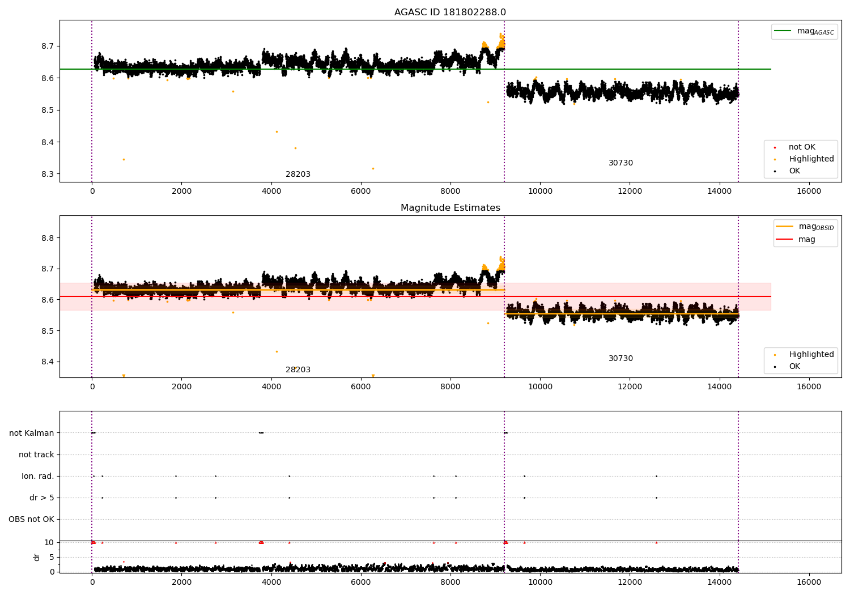Click obsid label 30730 in top plot
This screenshot has height=595, width=850.
[x=620, y=163]
